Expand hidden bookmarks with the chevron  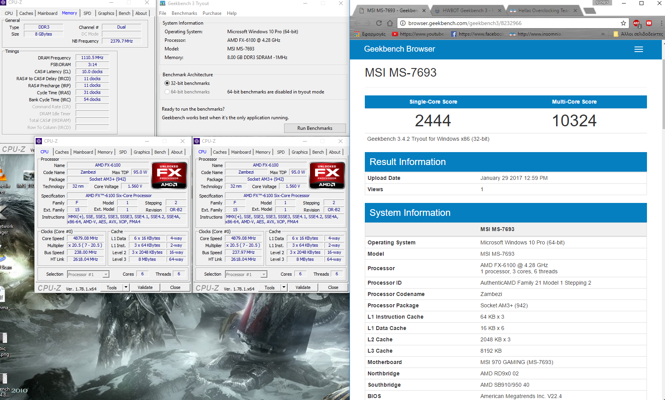(x=603, y=34)
